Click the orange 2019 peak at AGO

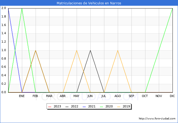pyautogui.click(x=118, y=51)
